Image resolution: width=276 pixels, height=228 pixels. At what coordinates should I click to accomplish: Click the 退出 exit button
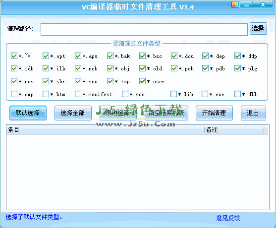[253, 113]
